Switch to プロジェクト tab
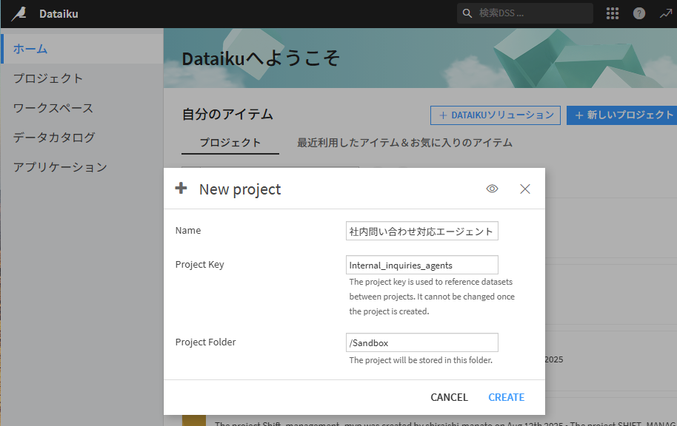This screenshot has width=677, height=426. pos(230,143)
